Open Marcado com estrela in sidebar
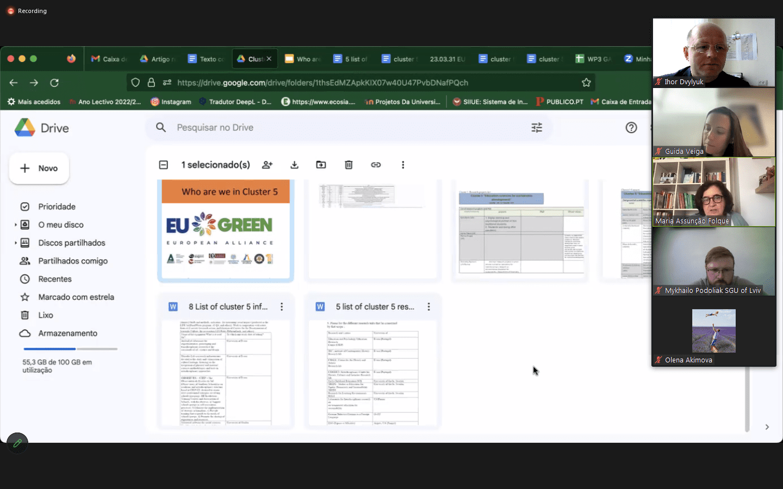This screenshot has height=489, width=783. pos(76,297)
